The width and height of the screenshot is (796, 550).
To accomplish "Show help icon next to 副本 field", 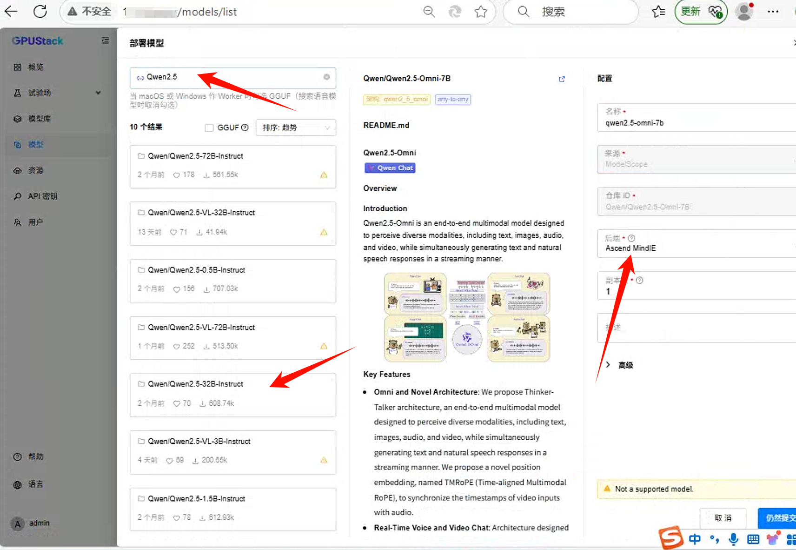I will click(x=639, y=281).
